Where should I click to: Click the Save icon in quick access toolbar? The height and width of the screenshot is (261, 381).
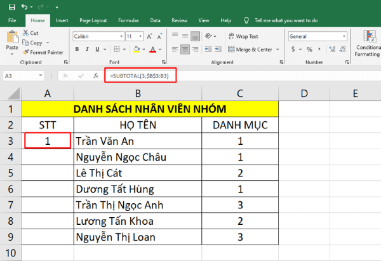click(x=12, y=7)
